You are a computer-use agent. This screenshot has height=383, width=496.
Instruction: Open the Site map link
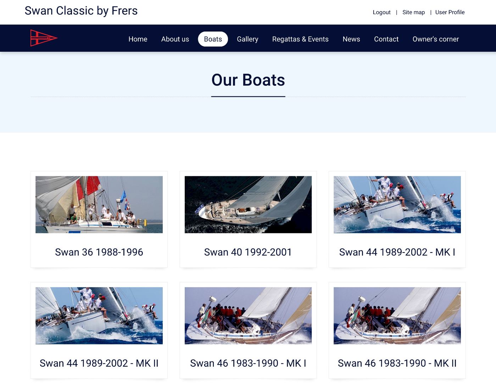pos(413,12)
